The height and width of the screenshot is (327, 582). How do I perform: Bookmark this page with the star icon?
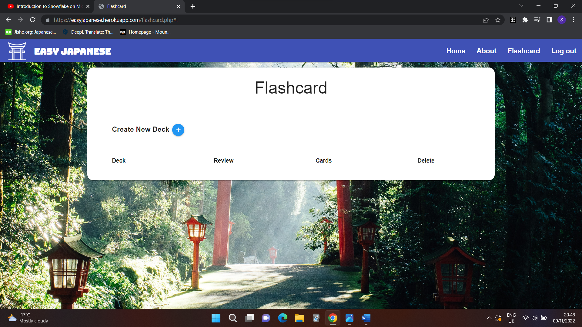498,20
